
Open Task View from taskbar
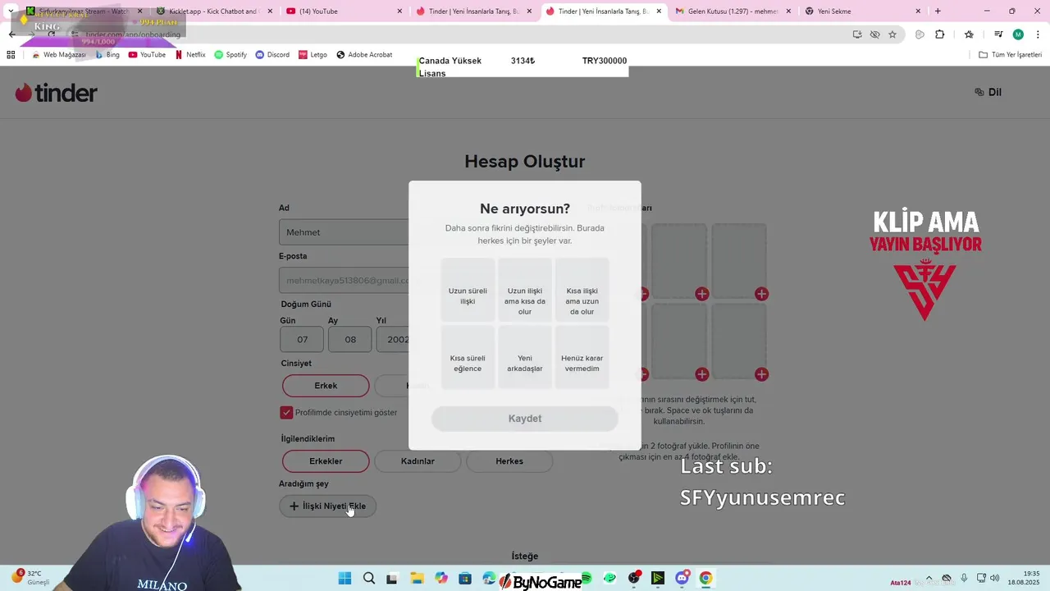pyautogui.click(x=392, y=579)
